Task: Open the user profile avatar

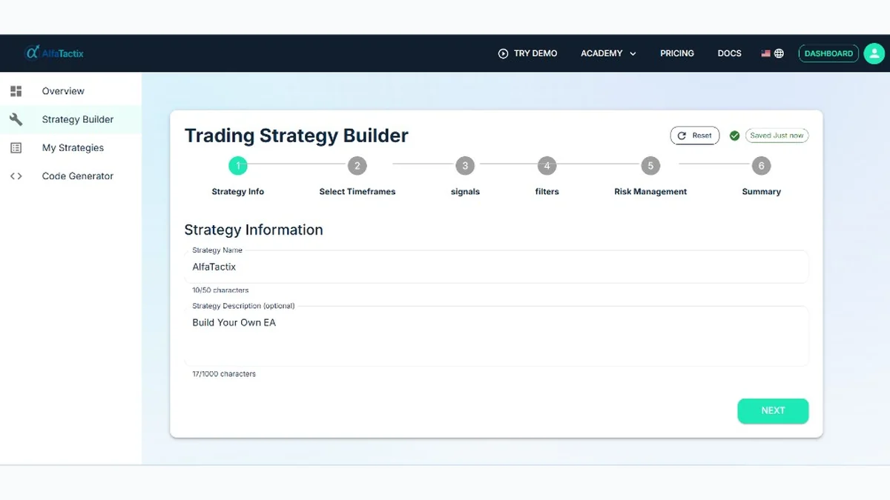Action: coord(874,53)
